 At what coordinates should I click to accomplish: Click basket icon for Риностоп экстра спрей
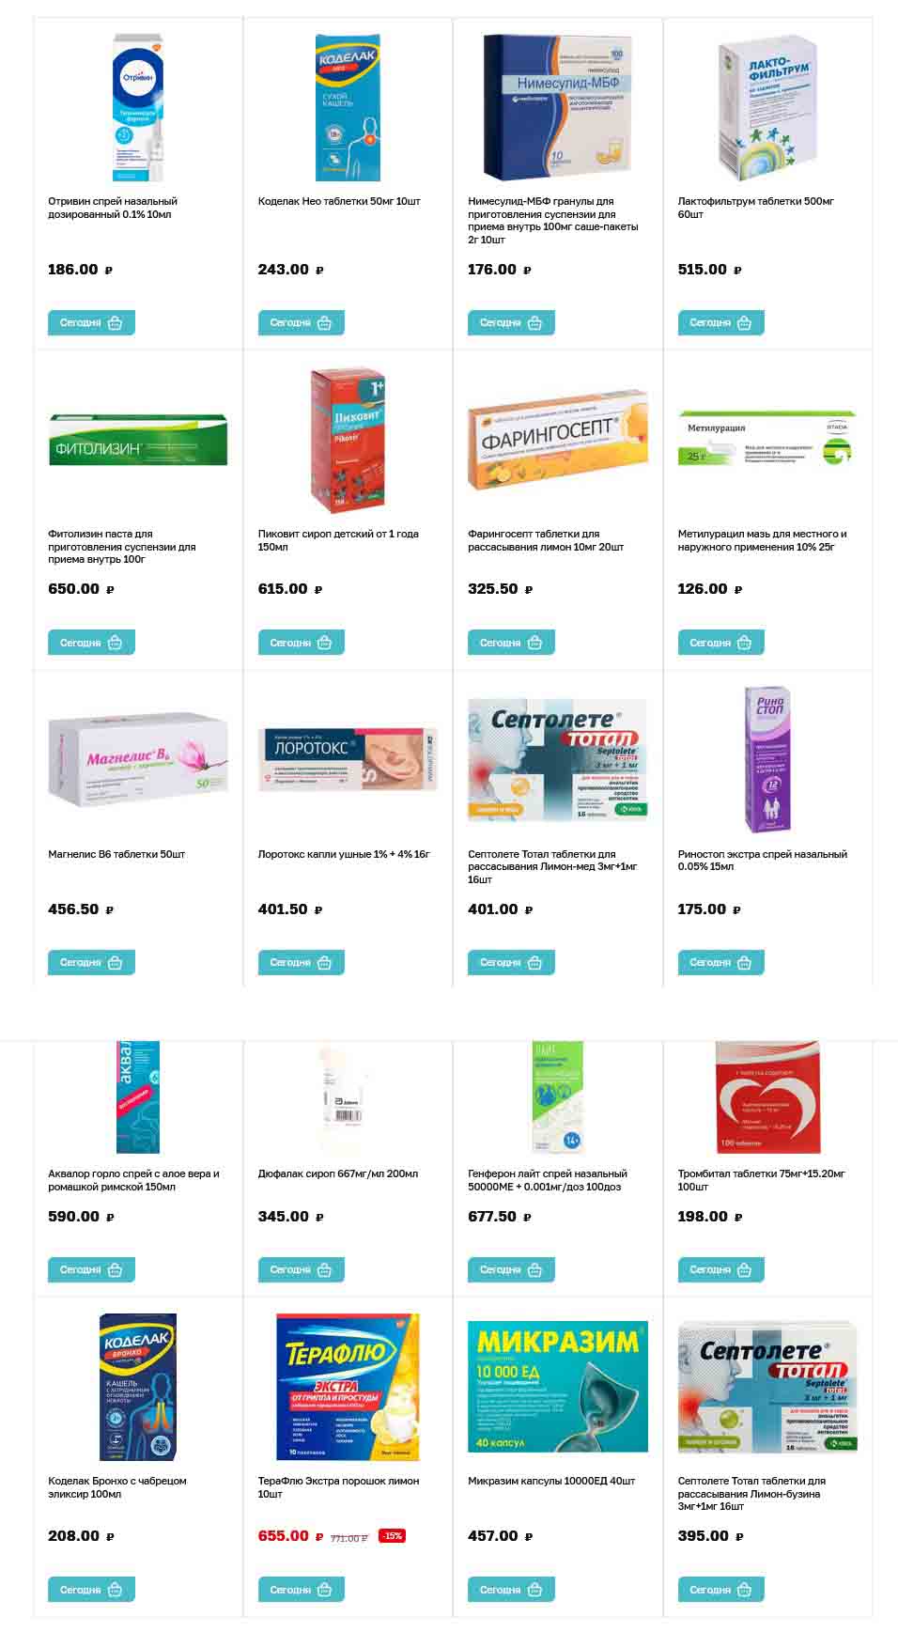tap(745, 963)
